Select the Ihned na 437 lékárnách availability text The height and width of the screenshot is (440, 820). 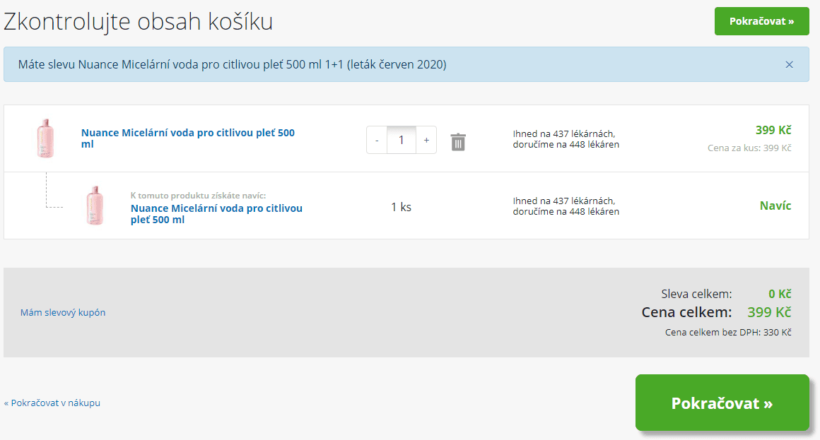coord(566,136)
